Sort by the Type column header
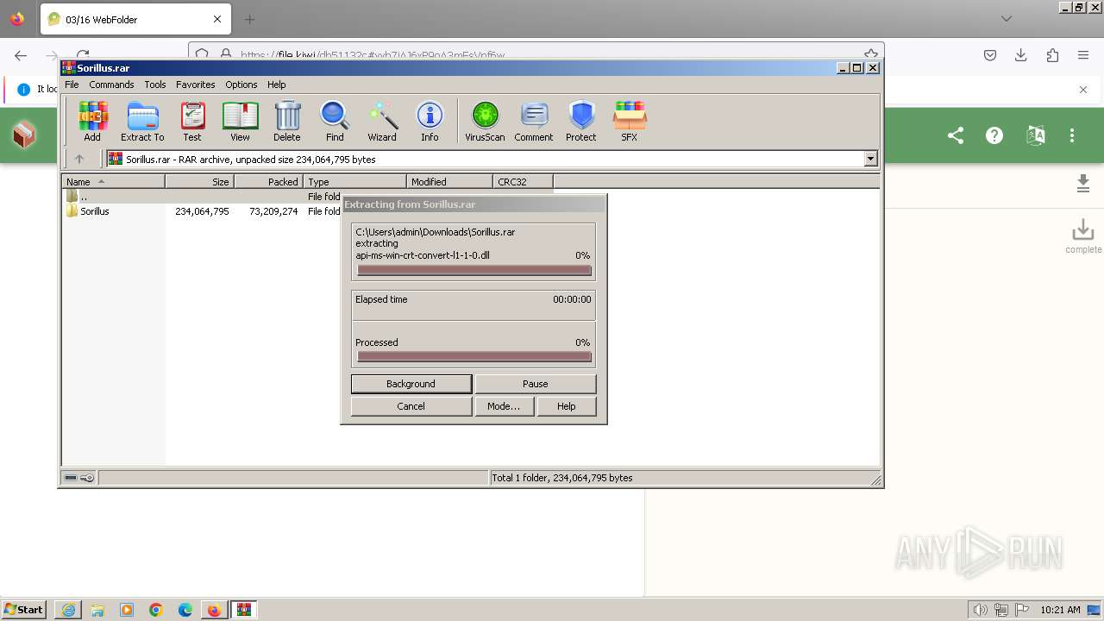1104x621 pixels. tap(355, 182)
